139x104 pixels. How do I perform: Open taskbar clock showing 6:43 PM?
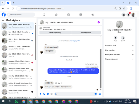coord(127,101)
